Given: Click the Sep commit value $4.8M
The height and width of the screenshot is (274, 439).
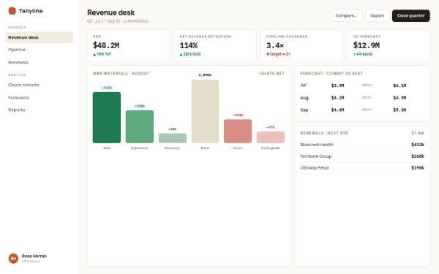Looking at the screenshot, I should click(x=337, y=110).
